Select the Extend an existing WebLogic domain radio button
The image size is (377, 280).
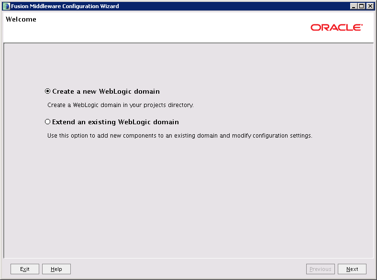click(x=47, y=122)
